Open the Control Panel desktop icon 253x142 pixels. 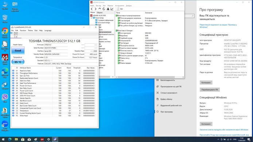[x=15, y=7]
